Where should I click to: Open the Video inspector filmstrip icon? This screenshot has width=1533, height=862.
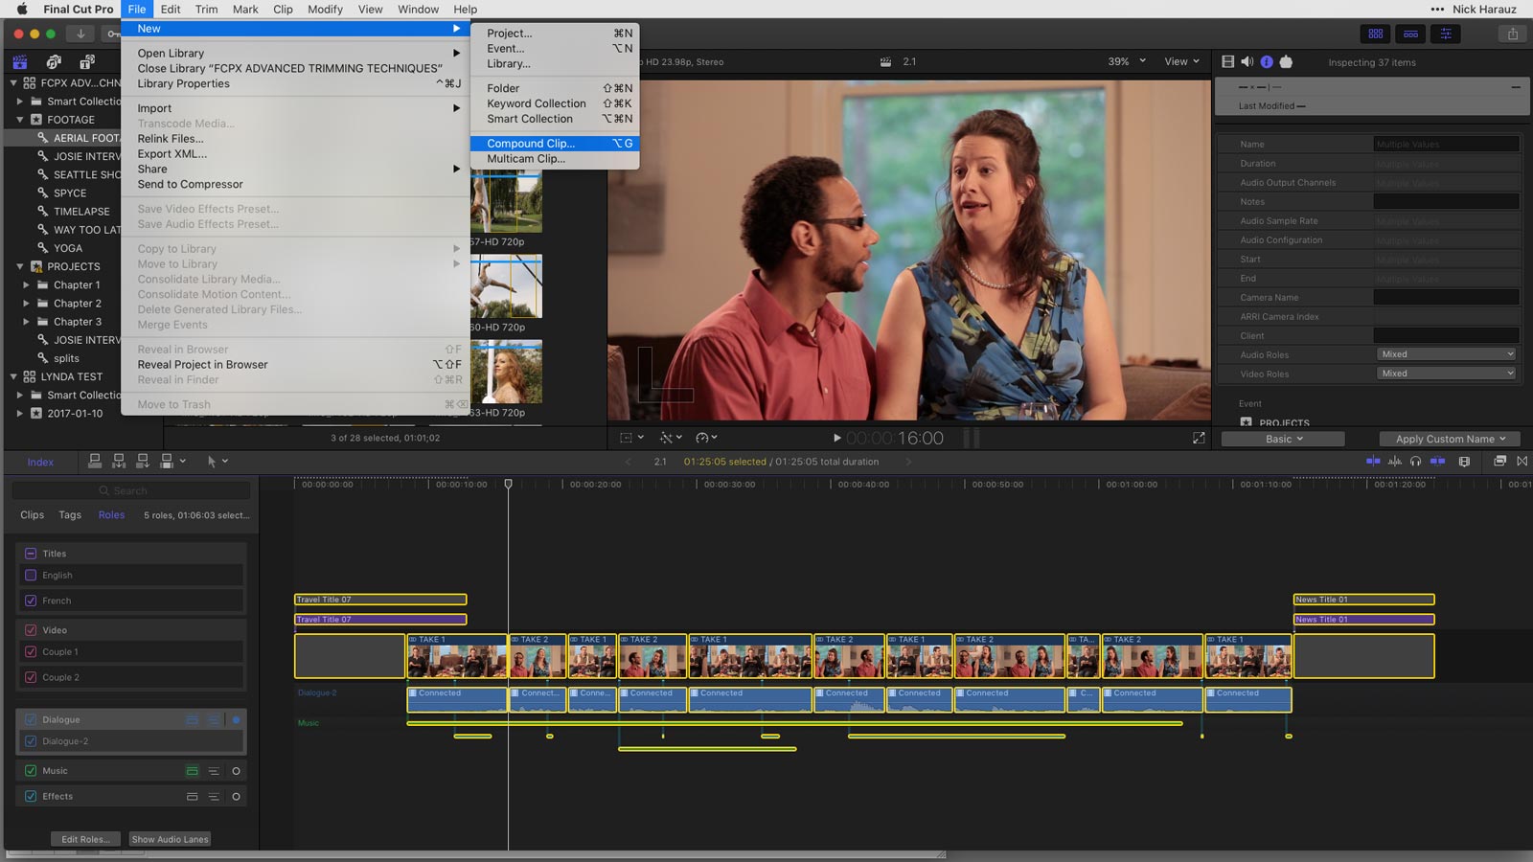pos(1228,61)
